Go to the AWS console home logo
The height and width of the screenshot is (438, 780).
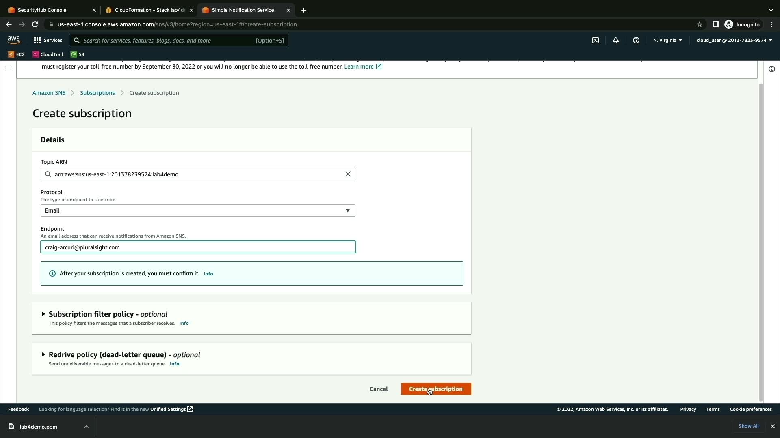13,40
